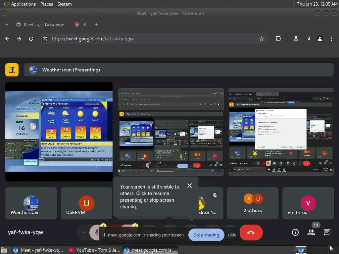Screen dimensions: 339x254
Task: Reload the Meet page
Action: pyautogui.click(x=31, y=39)
